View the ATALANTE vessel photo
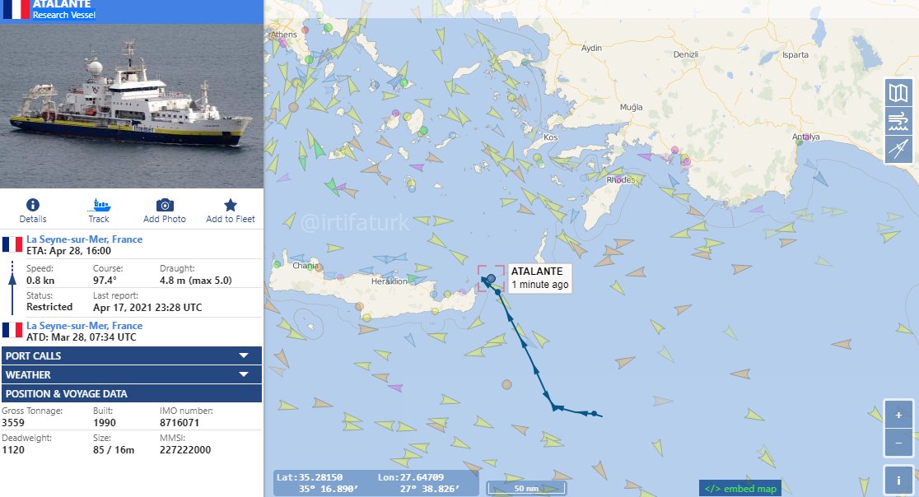 pyautogui.click(x=131, y=106)
